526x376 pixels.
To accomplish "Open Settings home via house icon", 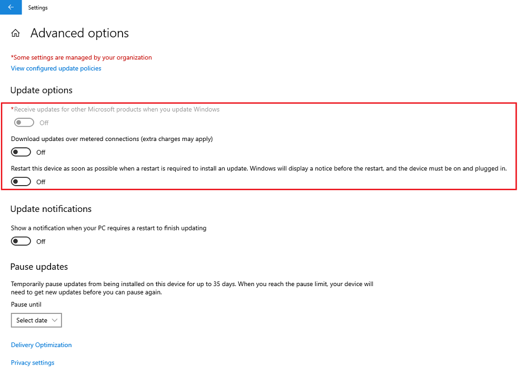I will pyautogui.click(x=15, y=33).
